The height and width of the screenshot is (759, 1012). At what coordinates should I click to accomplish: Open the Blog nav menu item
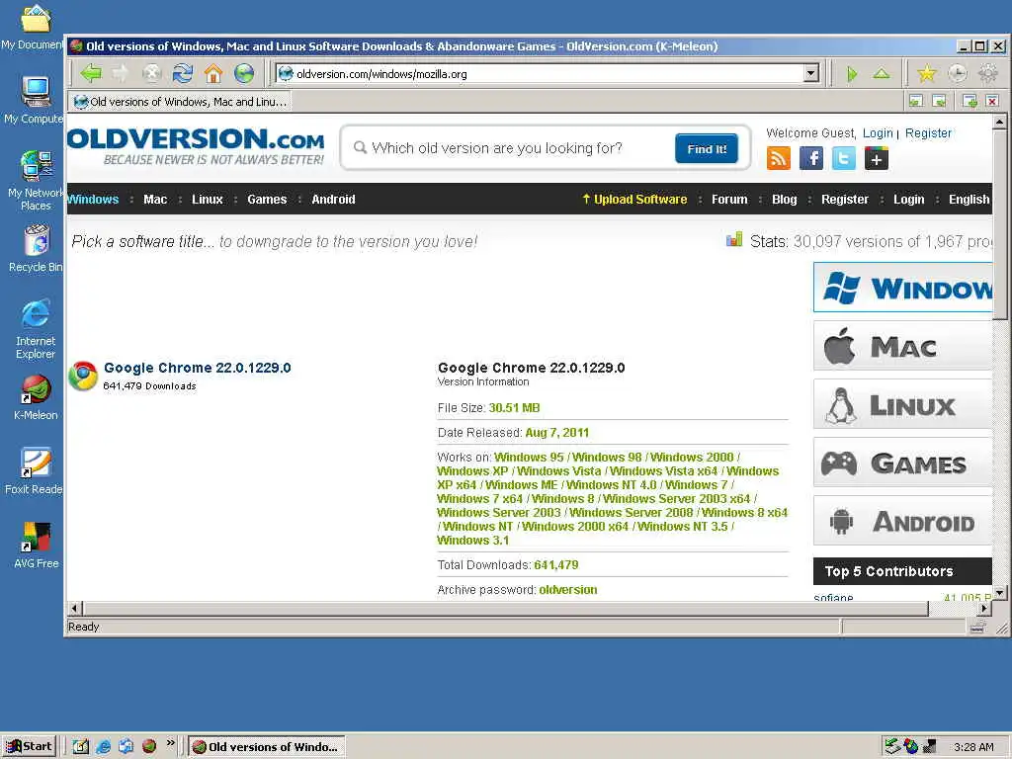pos(784,200)
